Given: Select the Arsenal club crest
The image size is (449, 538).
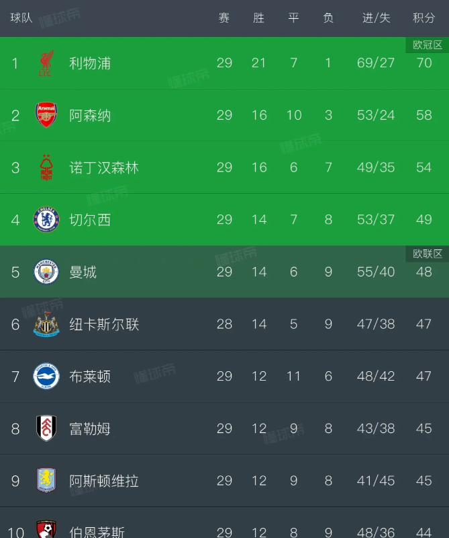Looking at the screenshot, I should pos(46,115).
